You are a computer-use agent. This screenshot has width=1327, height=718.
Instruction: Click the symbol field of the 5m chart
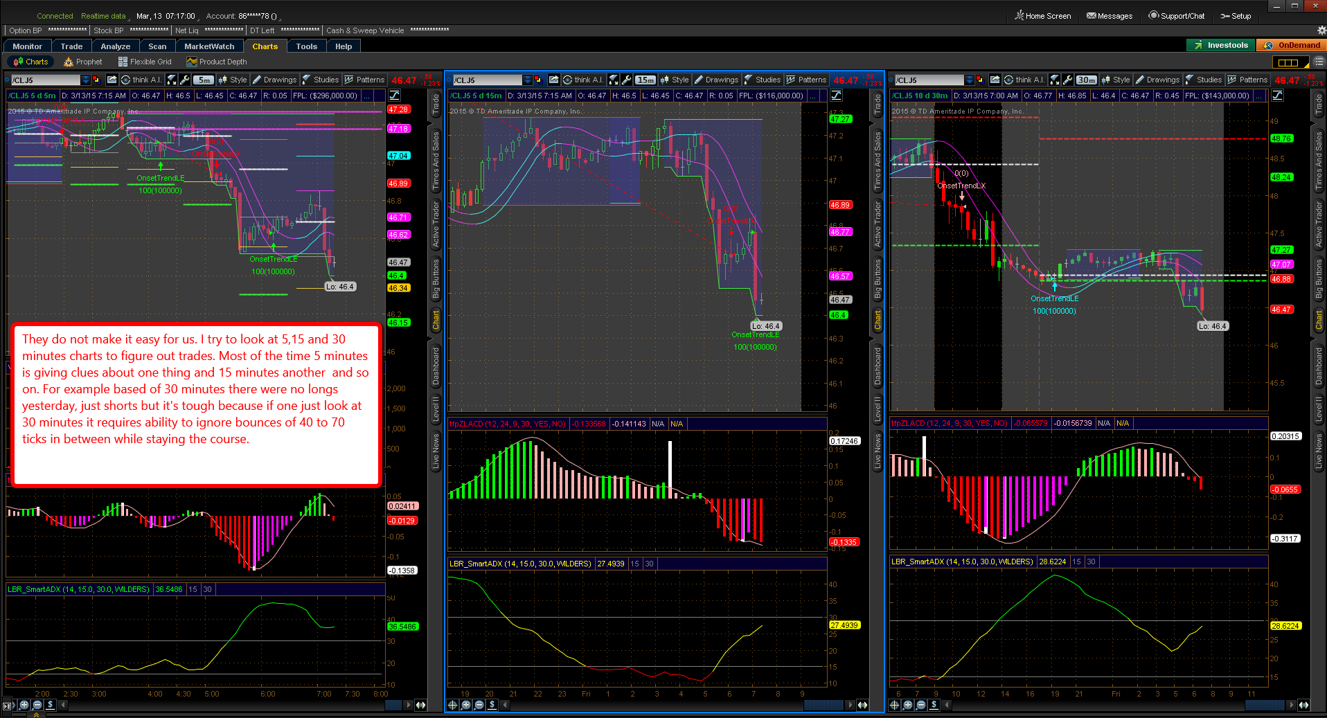(x=46, y=80)
